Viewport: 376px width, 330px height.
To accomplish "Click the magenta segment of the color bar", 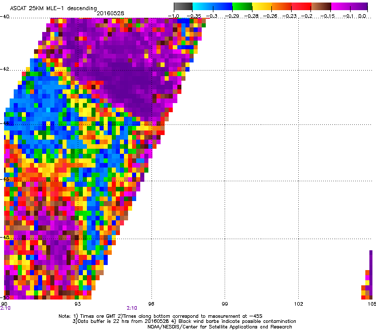I will pos(340,7).
